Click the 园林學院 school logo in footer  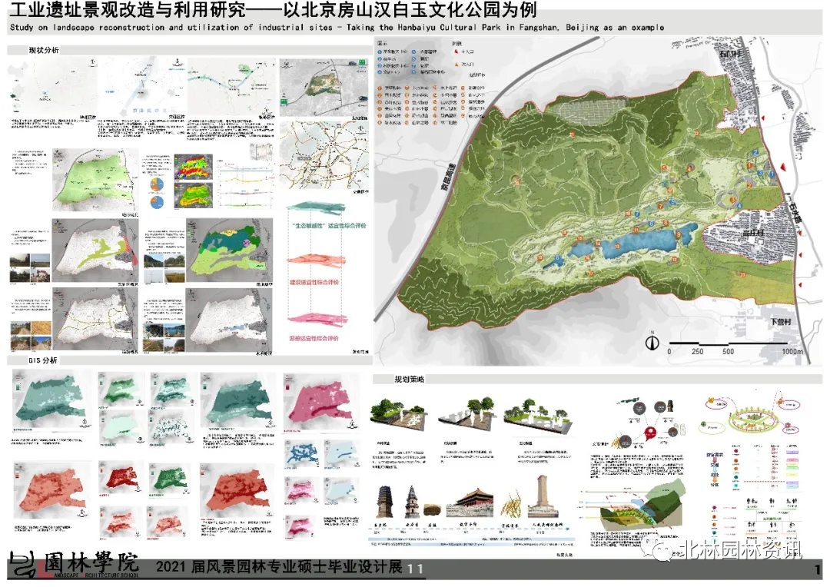click(74, 565)
